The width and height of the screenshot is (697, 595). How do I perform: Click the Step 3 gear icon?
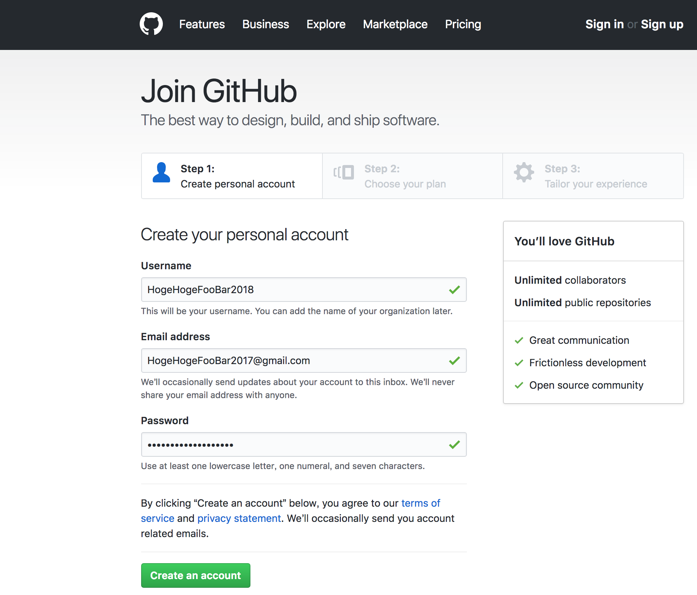tap(524, 172)
